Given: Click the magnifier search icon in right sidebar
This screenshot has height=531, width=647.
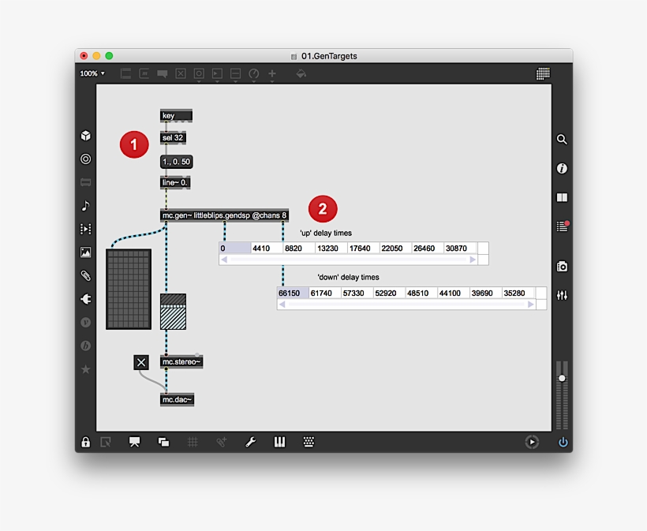Looking at the screenshot, I should tap(562, 139).
